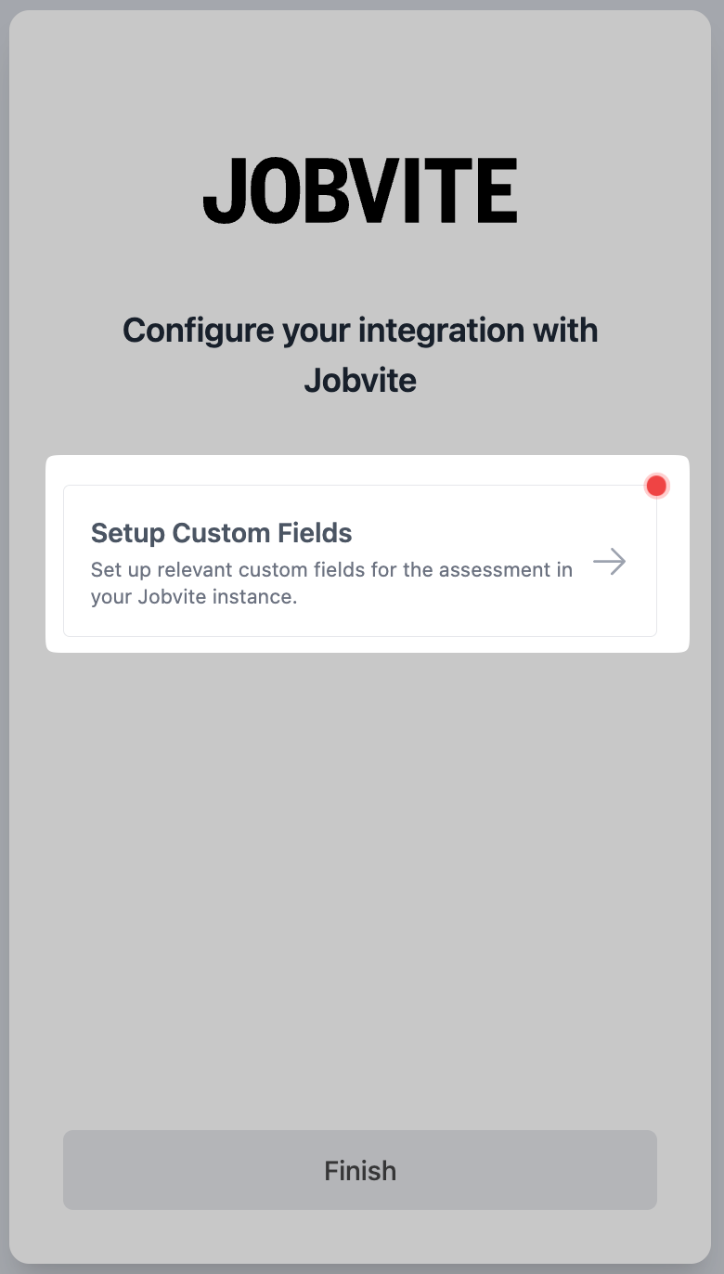Click the pending-step red dot on the card corner
Image resolution: width=724 pixels, height=1274 pixels.
pos(656,486)
